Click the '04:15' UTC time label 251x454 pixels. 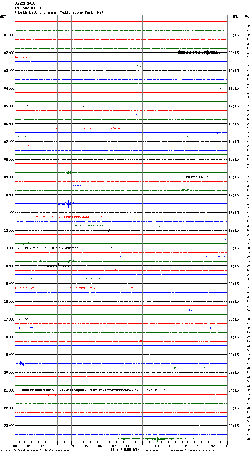click(234, 390)
